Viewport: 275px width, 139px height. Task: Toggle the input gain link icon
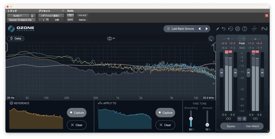228,119
